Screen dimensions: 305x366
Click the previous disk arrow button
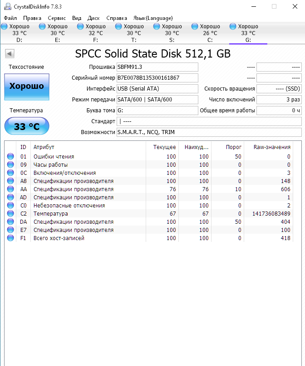click(x=10, y=54)
